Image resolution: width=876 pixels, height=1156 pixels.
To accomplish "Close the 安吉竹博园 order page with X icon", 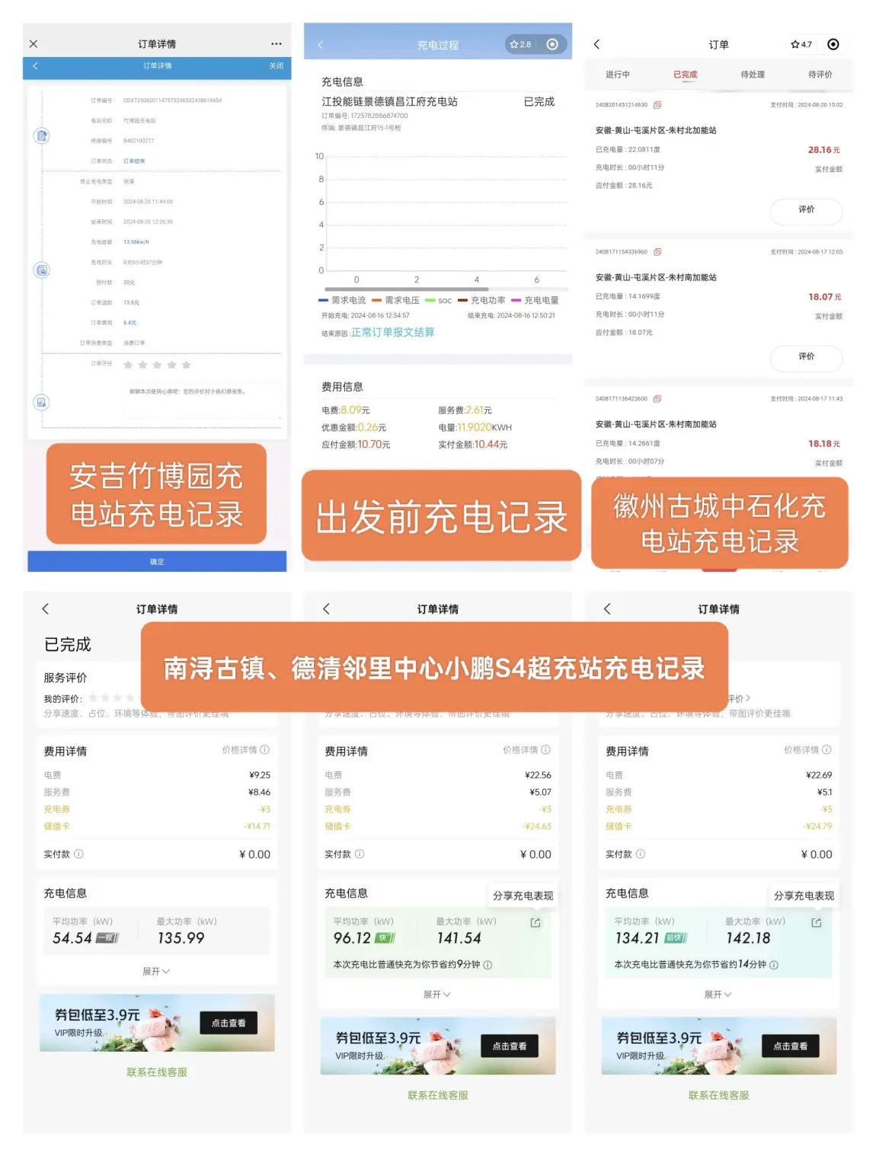I will coord(34,44).
